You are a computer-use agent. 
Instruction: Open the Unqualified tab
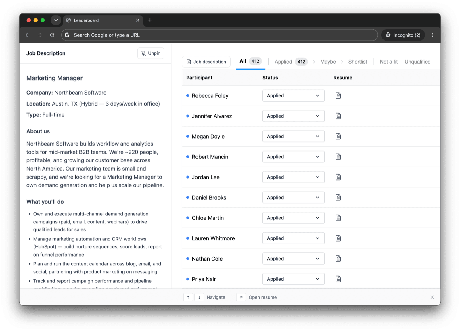(x=417, y=62)
